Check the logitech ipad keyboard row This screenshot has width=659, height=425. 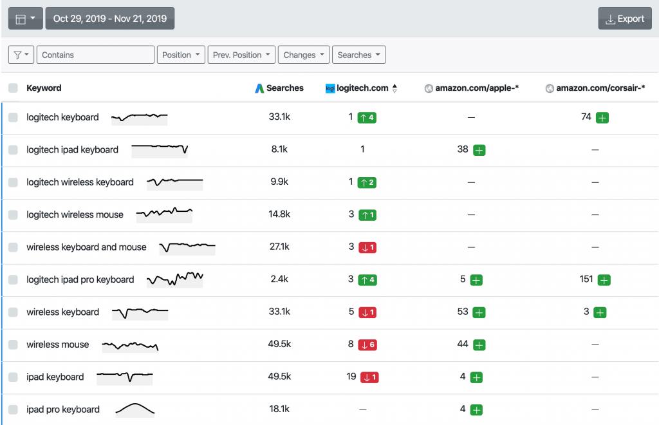click(x=13, y=149)
